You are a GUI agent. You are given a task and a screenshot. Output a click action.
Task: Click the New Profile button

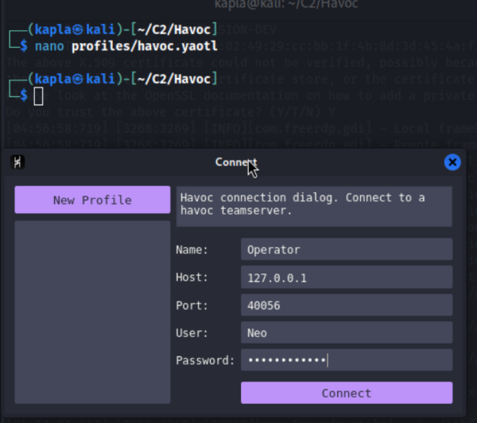(92, 200)
